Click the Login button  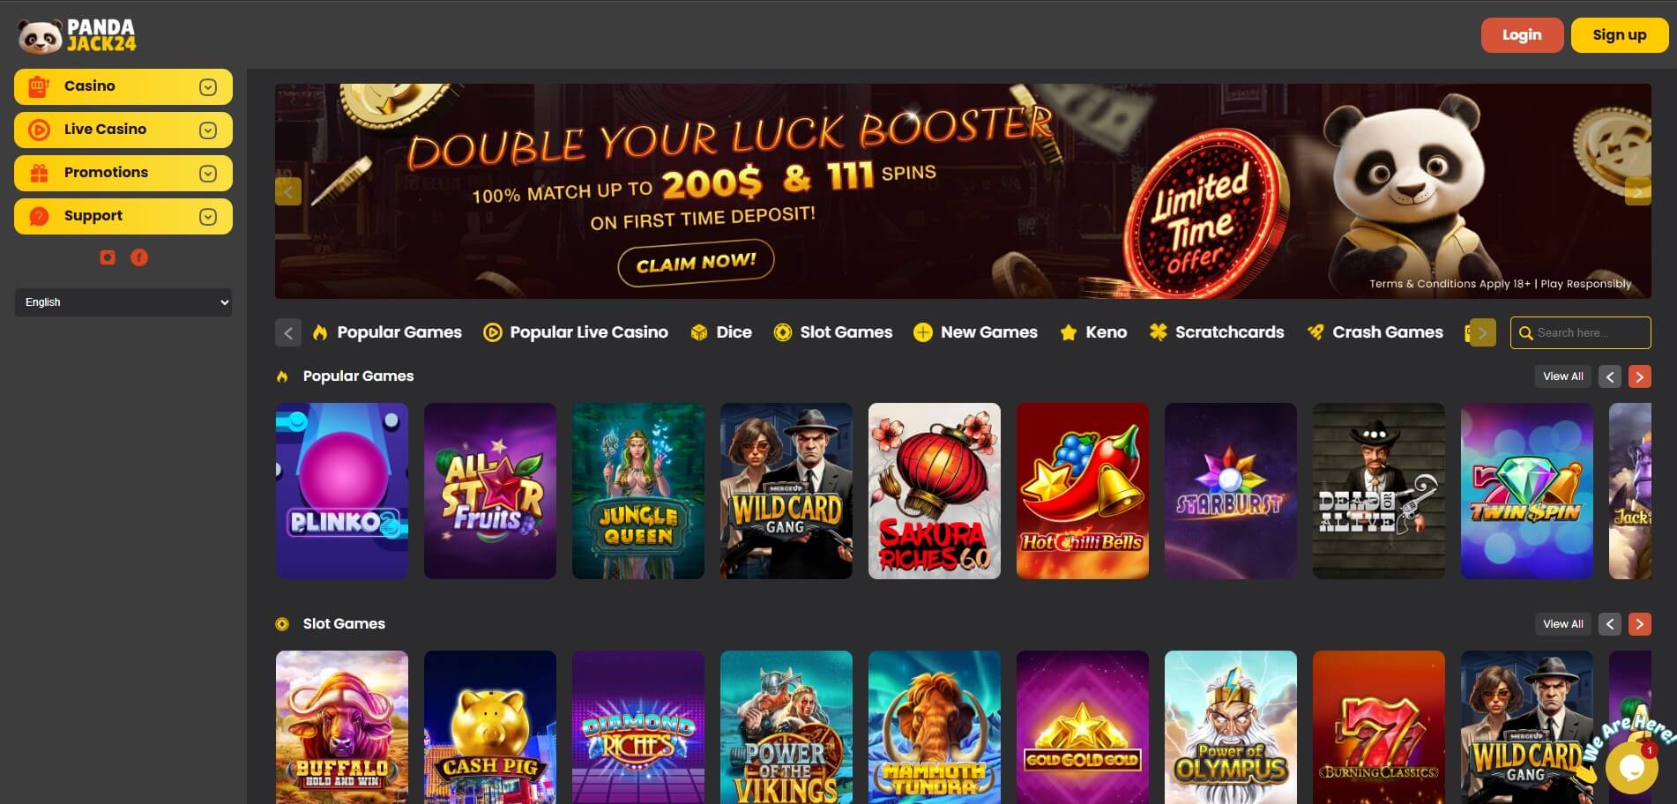tap(1522, 35)
